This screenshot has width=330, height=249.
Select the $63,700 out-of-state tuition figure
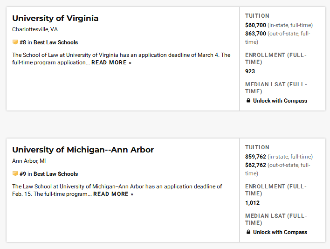255,34
